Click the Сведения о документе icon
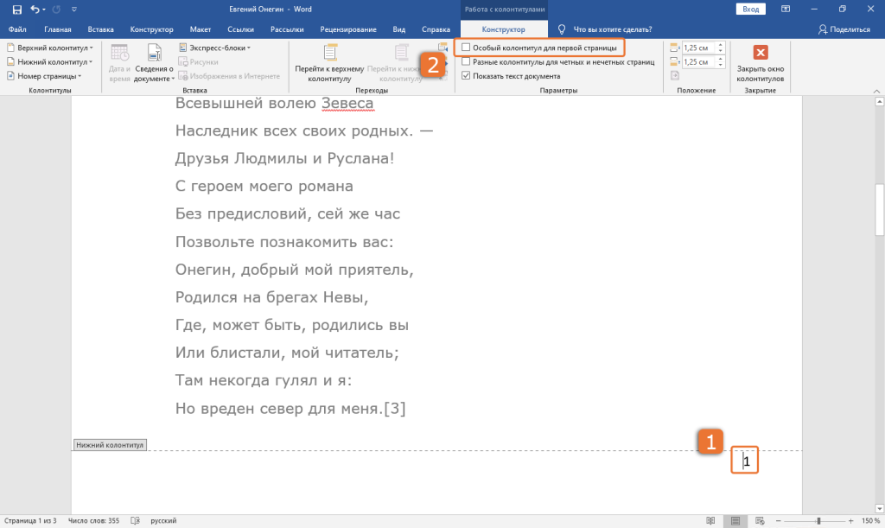 coord(154,54)
